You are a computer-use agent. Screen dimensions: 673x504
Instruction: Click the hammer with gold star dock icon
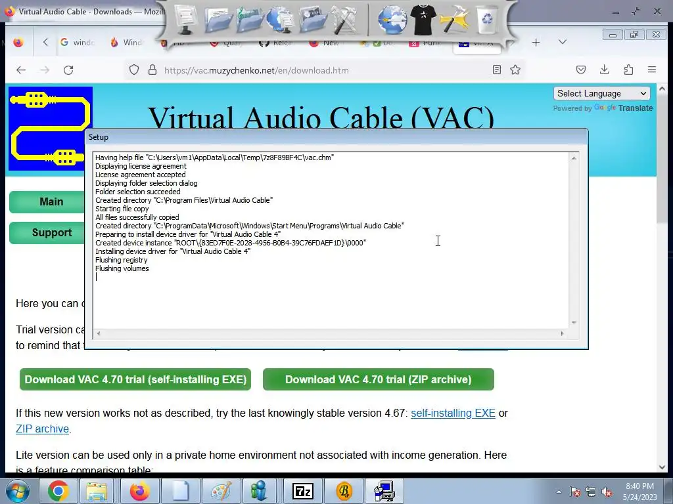[455, 19]
